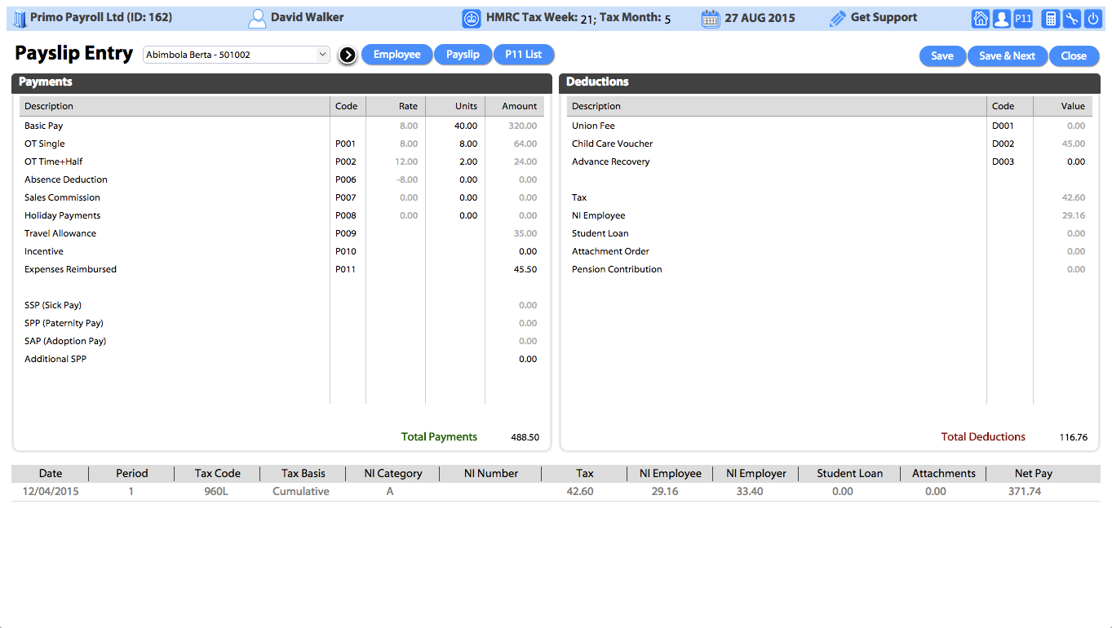Click the company building icon
The width and height of the screenshot is (1112, 628).
[20, 18]
